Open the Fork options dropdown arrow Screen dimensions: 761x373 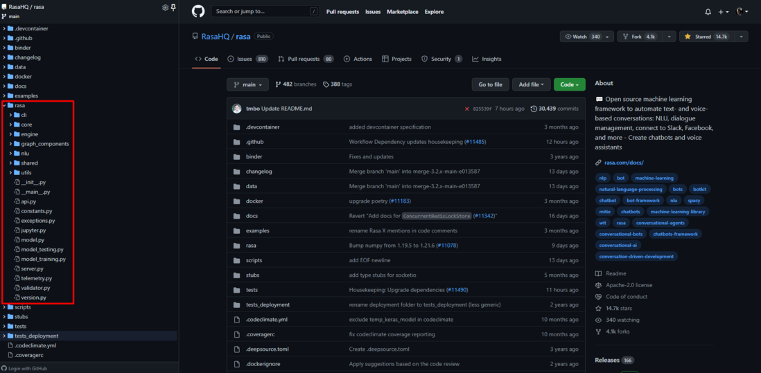[x=669, y=37]
